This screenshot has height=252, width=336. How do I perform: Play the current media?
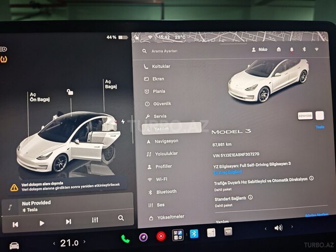point(42,223)
